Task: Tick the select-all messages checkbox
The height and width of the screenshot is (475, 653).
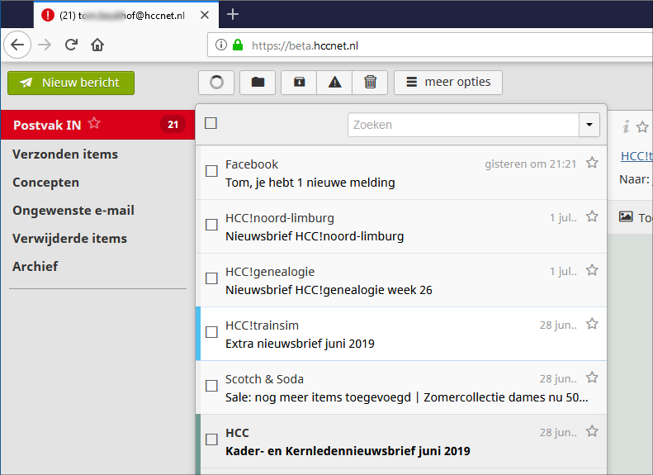Action: pos(211,123)
